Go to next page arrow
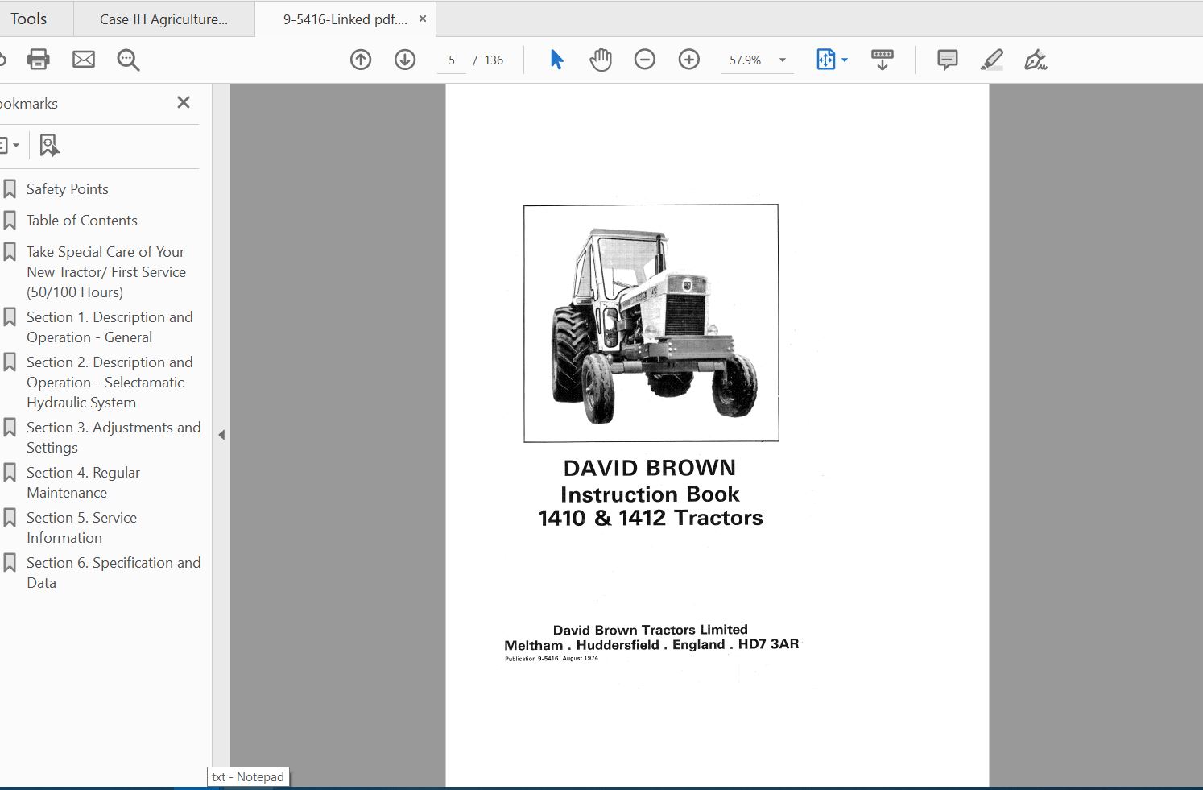 (x=405, y=60)
